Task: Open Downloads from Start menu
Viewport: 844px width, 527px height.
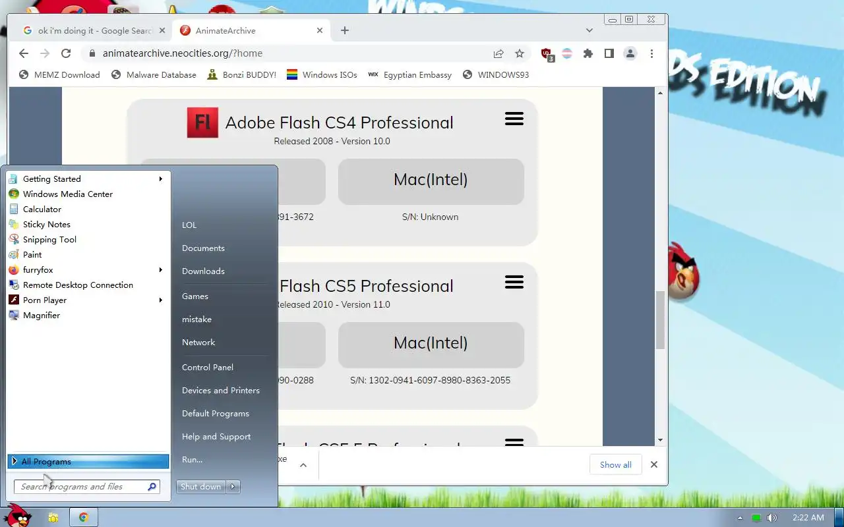Action: (x=203, y=271)
